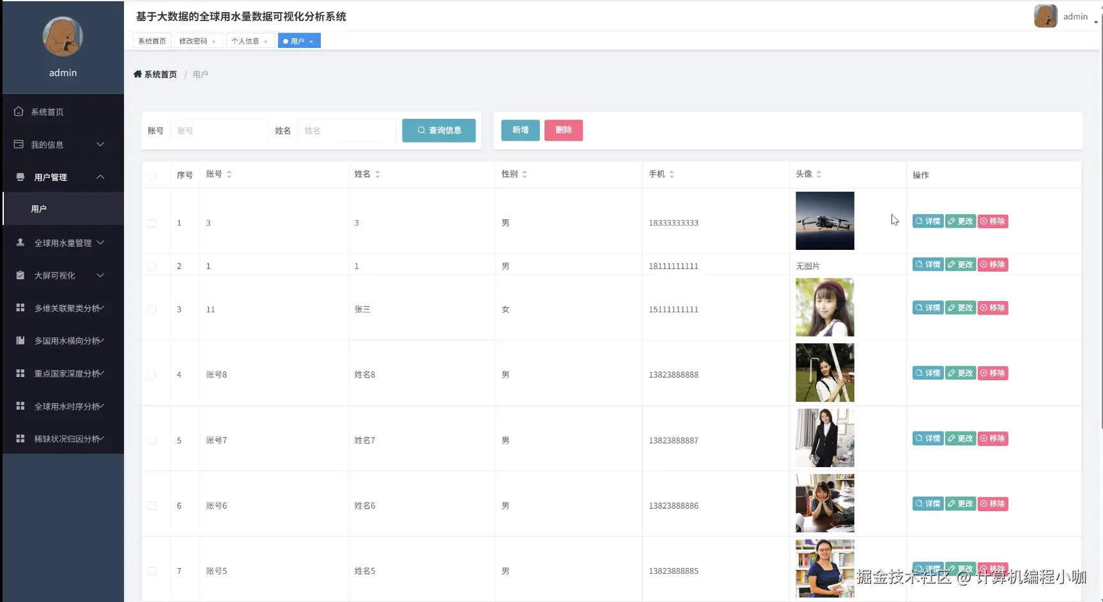The width and height of the screenshot is (1103, 602).
Task: Expand the 大屏可视化 chevron
Action: tap(100, 275)
